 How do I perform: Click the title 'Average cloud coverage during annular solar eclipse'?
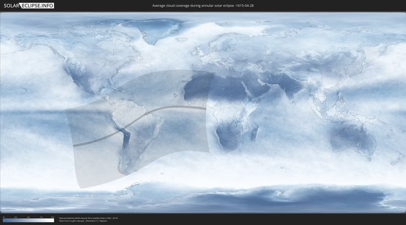[203, 6]
